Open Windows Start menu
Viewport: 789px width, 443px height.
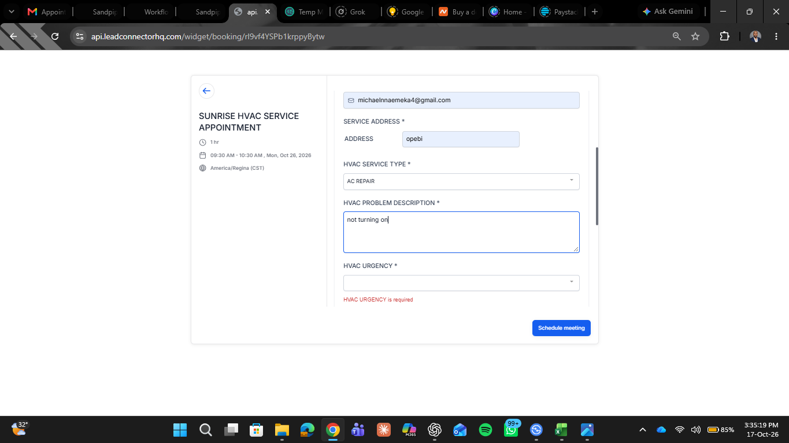180,430
